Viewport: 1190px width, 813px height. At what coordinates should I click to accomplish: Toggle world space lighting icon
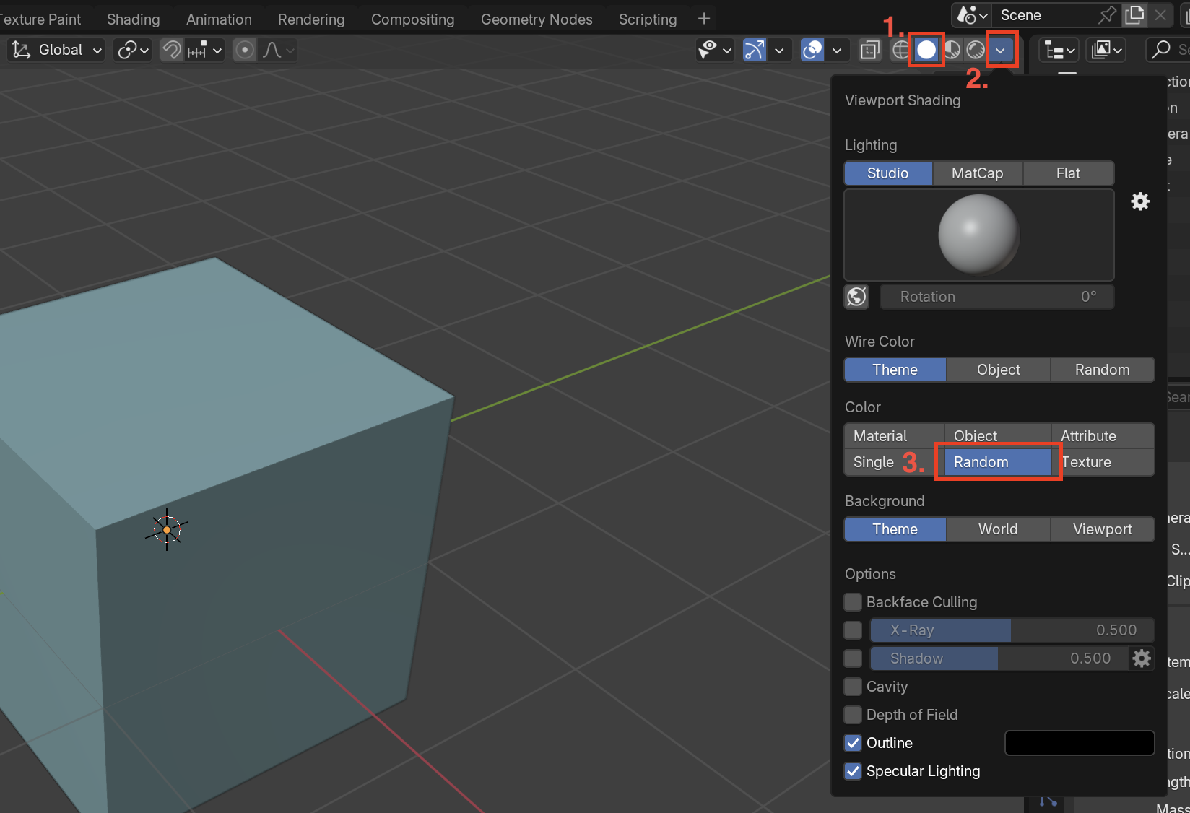coord(857,297)
